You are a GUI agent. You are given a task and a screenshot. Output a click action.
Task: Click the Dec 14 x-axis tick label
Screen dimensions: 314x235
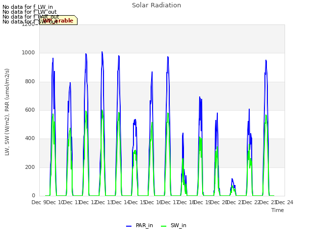tap(121, 202)
